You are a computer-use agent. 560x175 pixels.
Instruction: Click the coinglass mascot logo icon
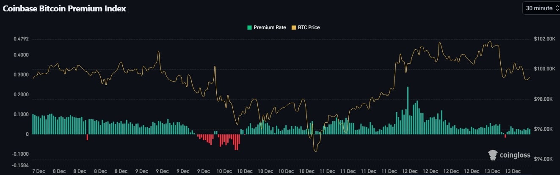pos(492,155)
